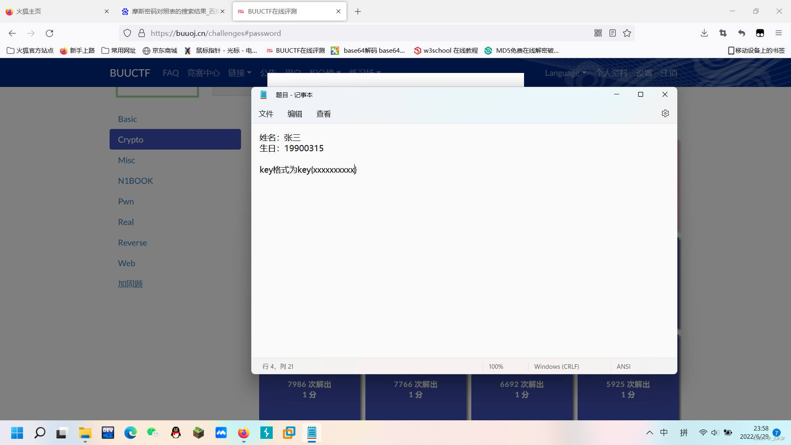Open the BUUCTF FAQ page
Screen dimensions: 791x445
(x=171, y=73)
